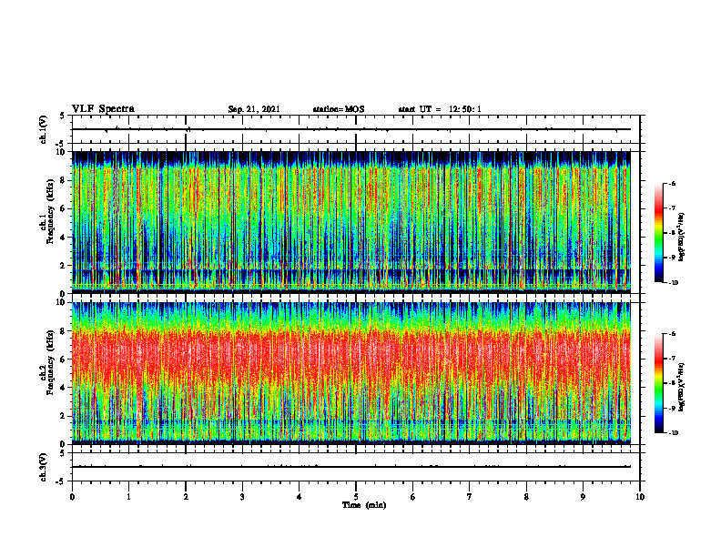Image resolution: width=721 pixels, height=557 pixels.
Task: Click the ch.3 voltage waveform trace
Action: click(351, 467)
